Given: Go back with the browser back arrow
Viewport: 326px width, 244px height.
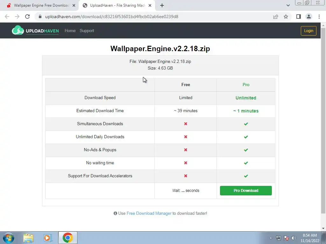Looking at the screenshot, I should click(x=7, y=17).
